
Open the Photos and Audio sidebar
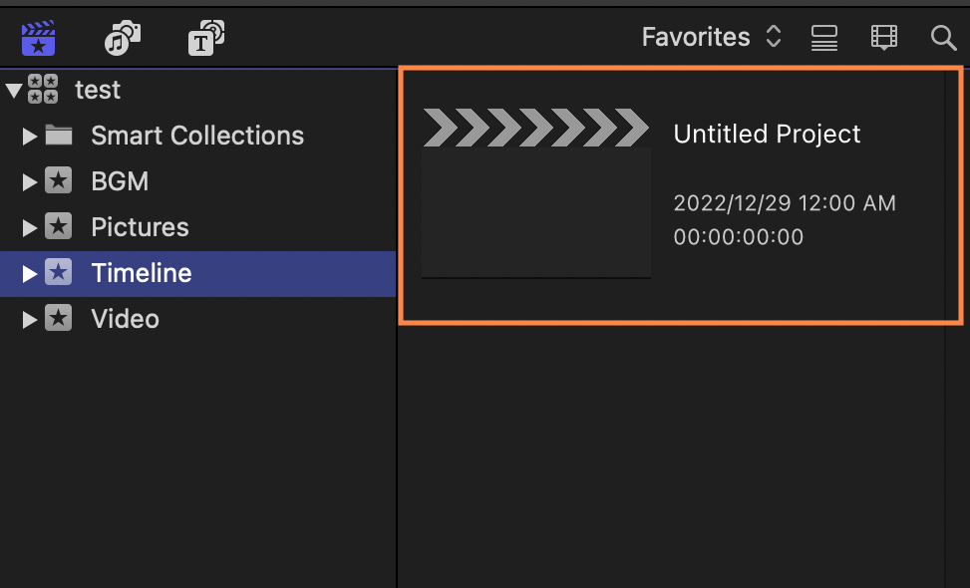pos(123,38)
